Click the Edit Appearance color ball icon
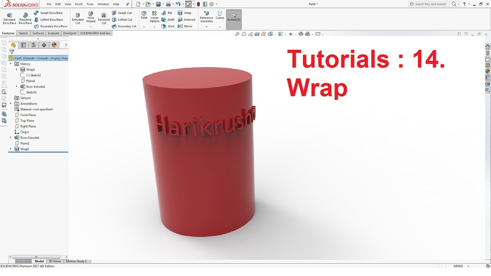 301,34
